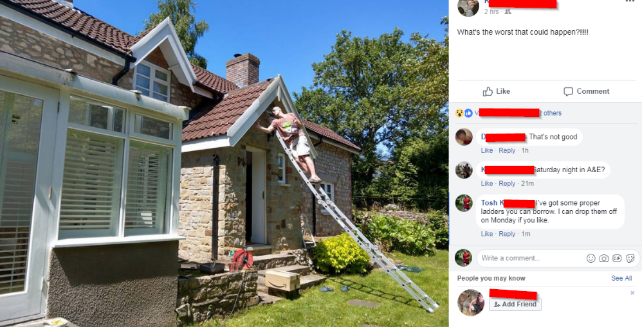Click the Comment speech bubble button
The height and width of the screenshot is (327, 642).
coord(586,91)
